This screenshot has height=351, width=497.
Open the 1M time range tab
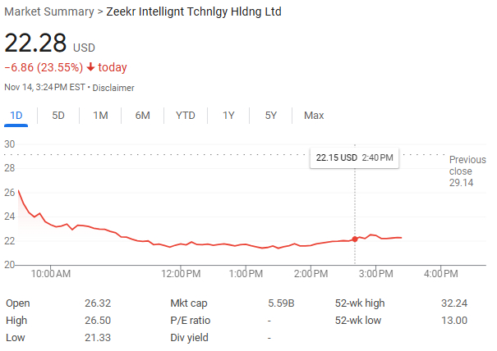tap(100, 116)
